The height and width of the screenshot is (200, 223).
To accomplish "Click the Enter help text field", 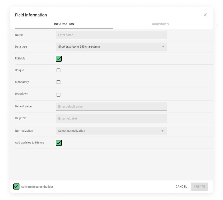I will (x=111, y=119).
